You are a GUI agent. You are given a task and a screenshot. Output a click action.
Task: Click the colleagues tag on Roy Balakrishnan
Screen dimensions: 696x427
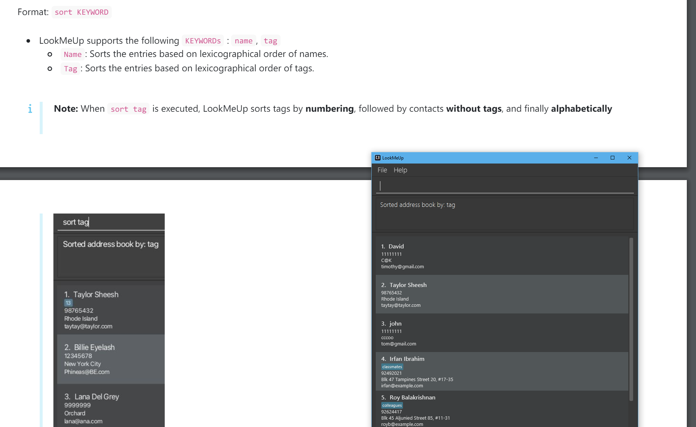point(392,405)
